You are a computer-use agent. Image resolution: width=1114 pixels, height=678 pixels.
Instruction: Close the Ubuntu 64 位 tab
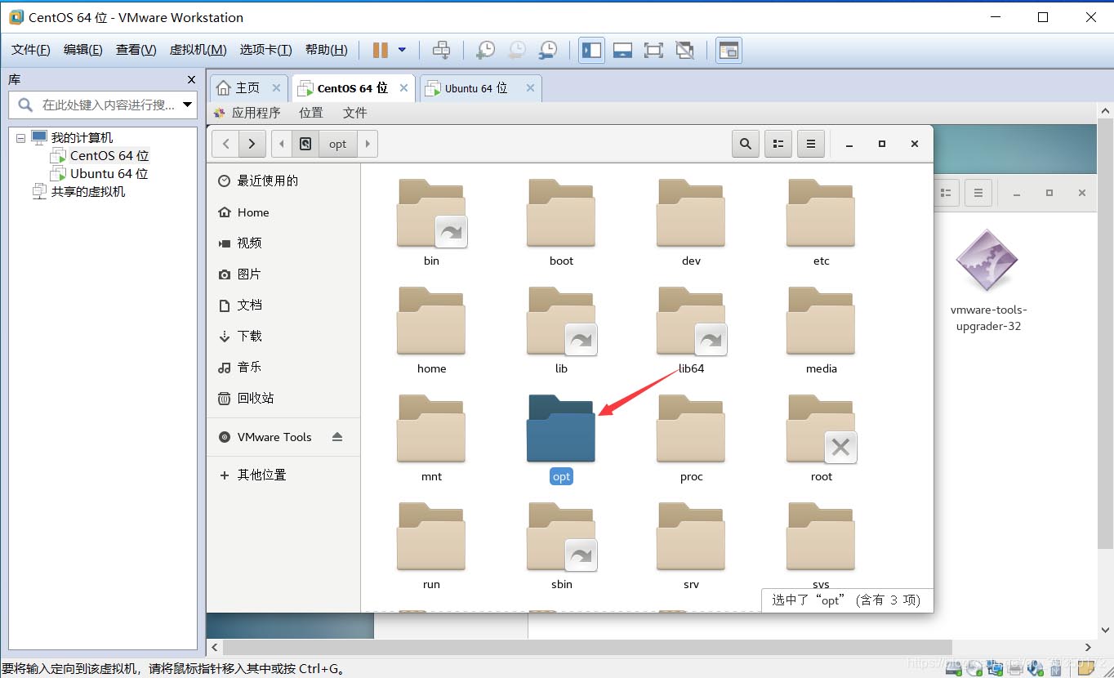coord(530,88)
